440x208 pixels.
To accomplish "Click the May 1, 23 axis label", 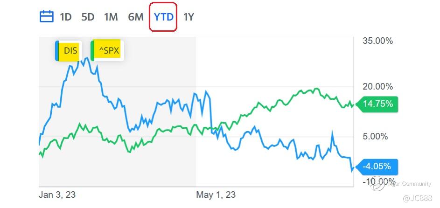I will tap(216, 194).
